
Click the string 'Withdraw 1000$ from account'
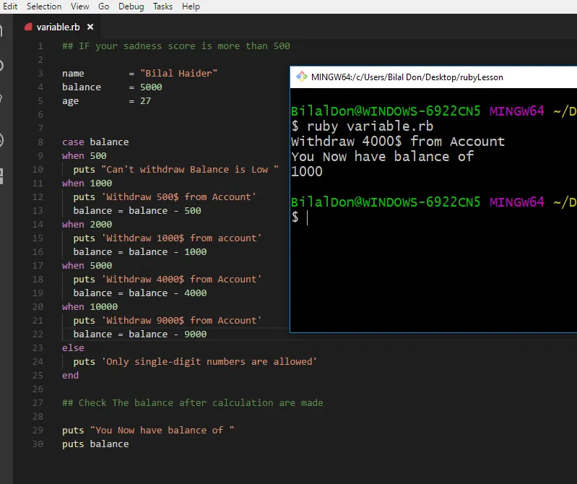181,238
